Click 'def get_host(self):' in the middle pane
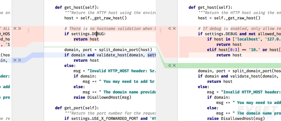Viewport: 281px width, 121px height. [77, 7]
